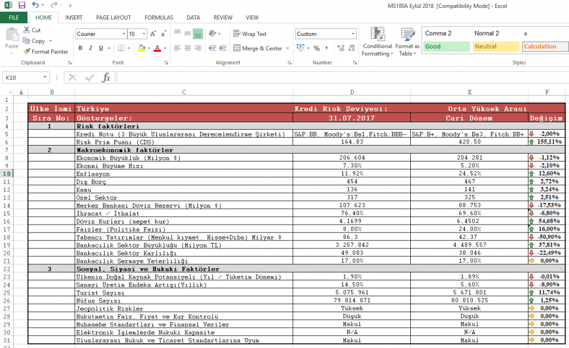
Task: Switch to the DATA tab
Action: pyautogui.click(x=193, y=18)
